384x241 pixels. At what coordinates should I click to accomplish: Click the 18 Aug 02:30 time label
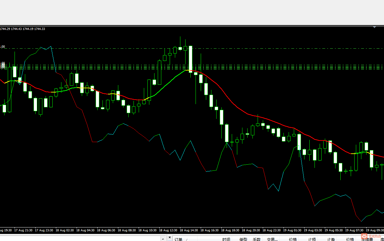pos(65,230)
